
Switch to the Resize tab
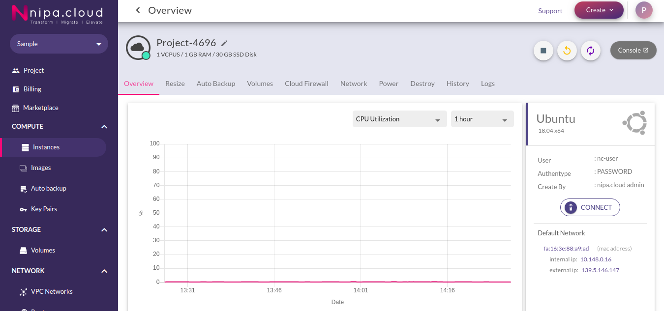175,84
